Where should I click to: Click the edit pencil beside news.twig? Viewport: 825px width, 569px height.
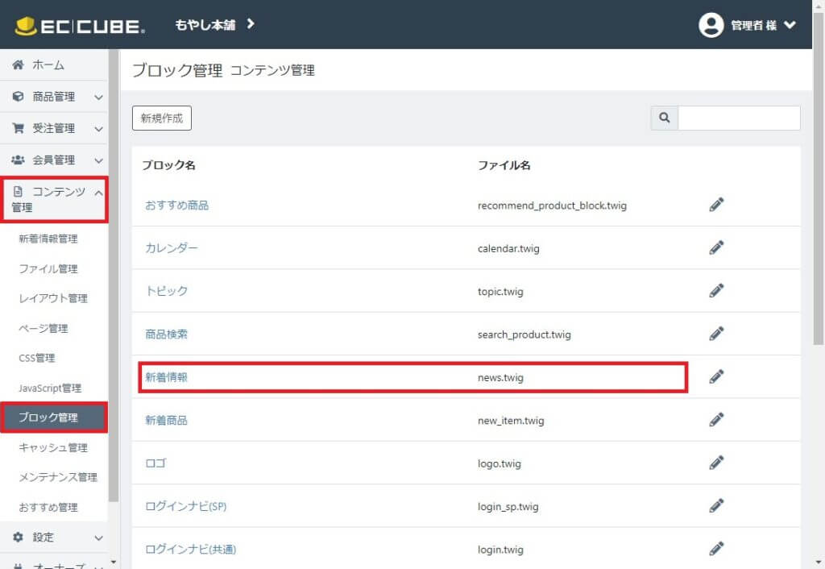pos(716,376)
